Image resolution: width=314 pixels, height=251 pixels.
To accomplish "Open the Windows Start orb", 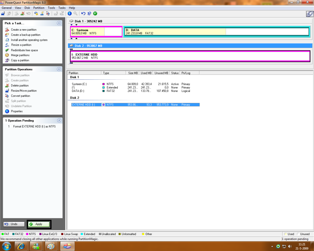I will click(x=6, y=246).
